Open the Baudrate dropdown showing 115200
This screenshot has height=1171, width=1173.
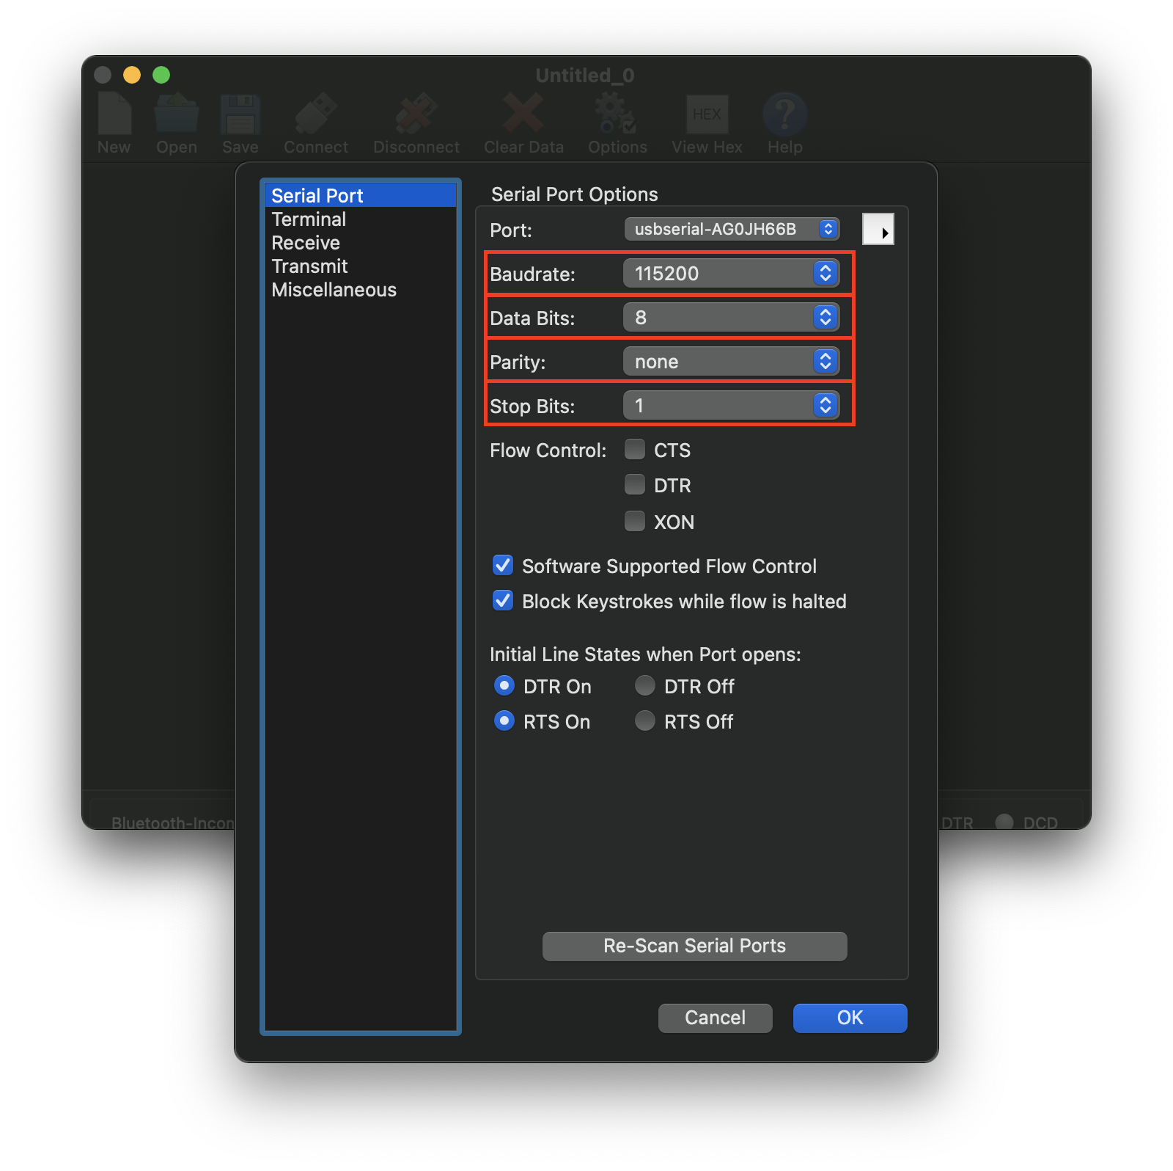click(731, 274)
